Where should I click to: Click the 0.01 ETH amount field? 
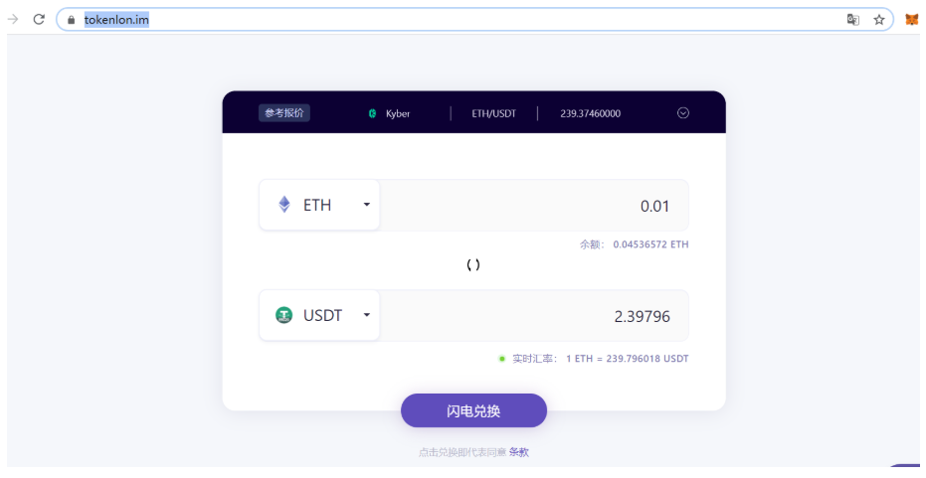point(534,206)
